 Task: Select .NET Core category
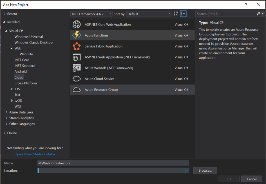coord(22,60)
